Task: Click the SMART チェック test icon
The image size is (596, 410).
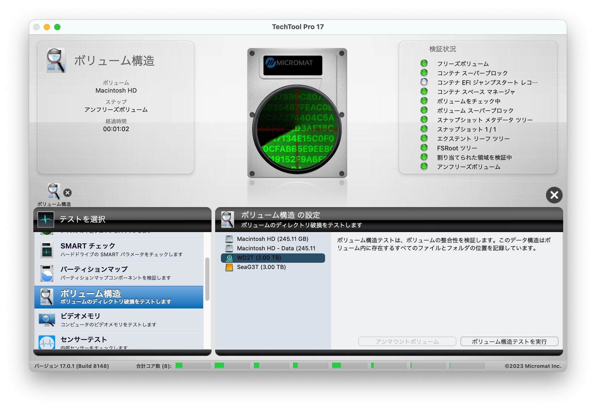Action: click(x=47, y=250)
